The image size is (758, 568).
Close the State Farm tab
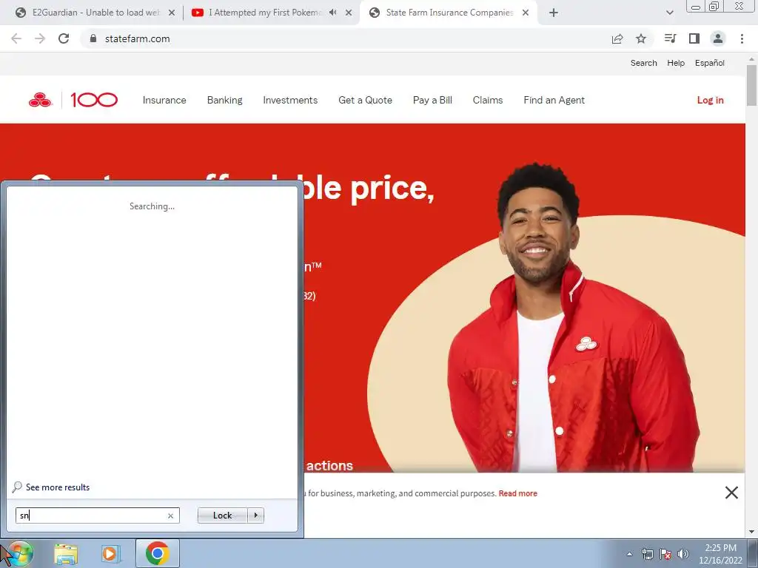point(526,13)
